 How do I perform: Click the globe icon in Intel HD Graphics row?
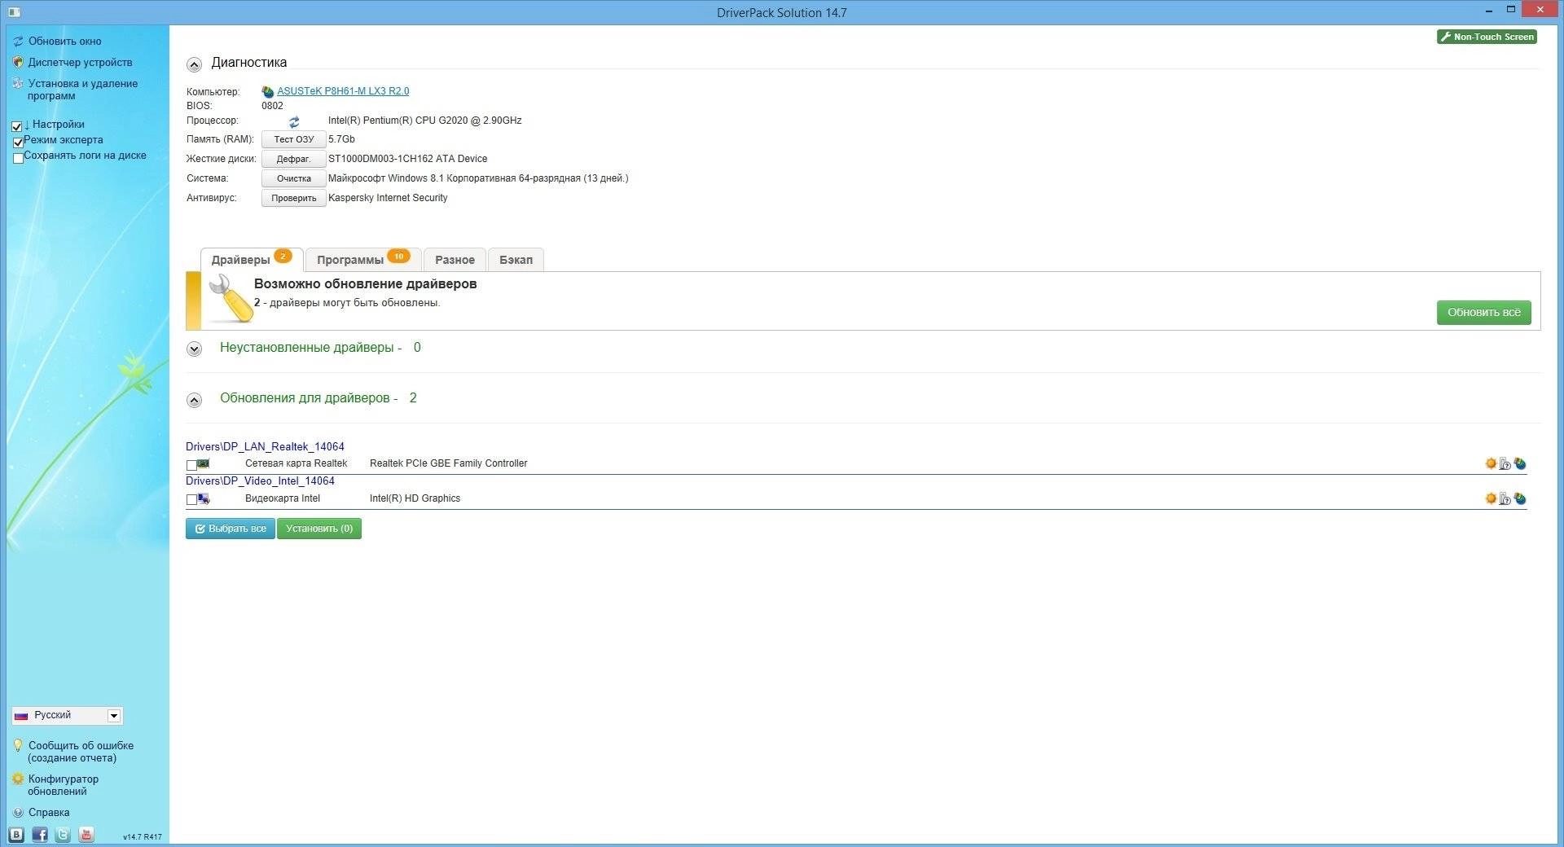point(1520,499)
